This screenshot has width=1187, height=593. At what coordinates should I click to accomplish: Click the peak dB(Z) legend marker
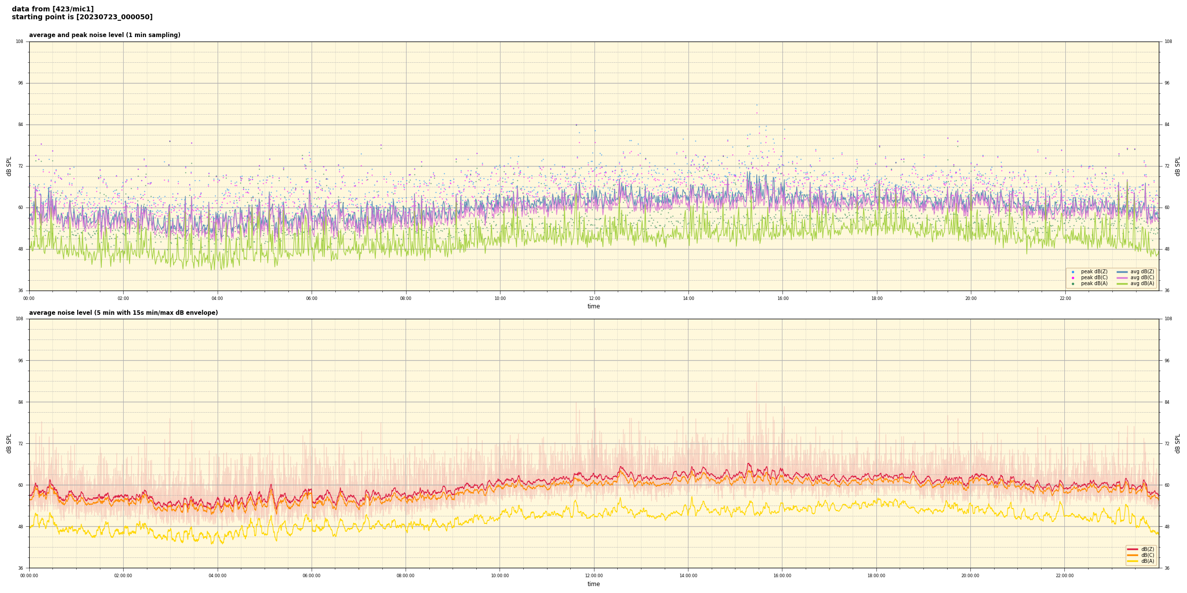click(1073, 272)
